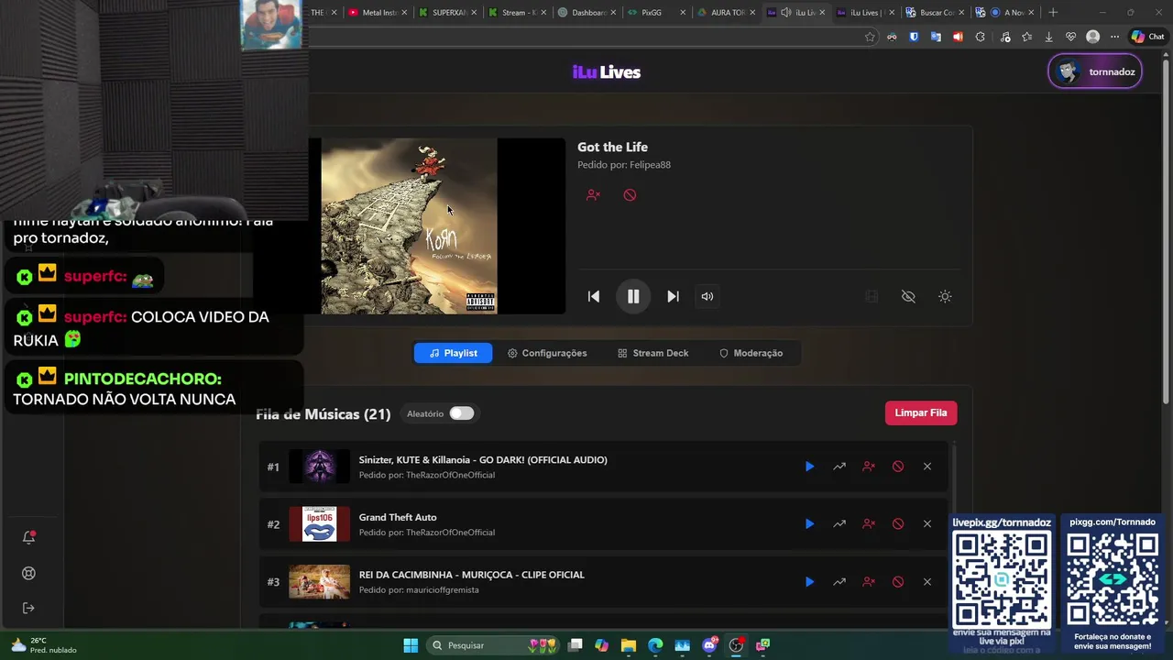The height and width of the screenshot is (660, 1173).
Task: Open File Explorer from the taskbar
Action: 629,645
